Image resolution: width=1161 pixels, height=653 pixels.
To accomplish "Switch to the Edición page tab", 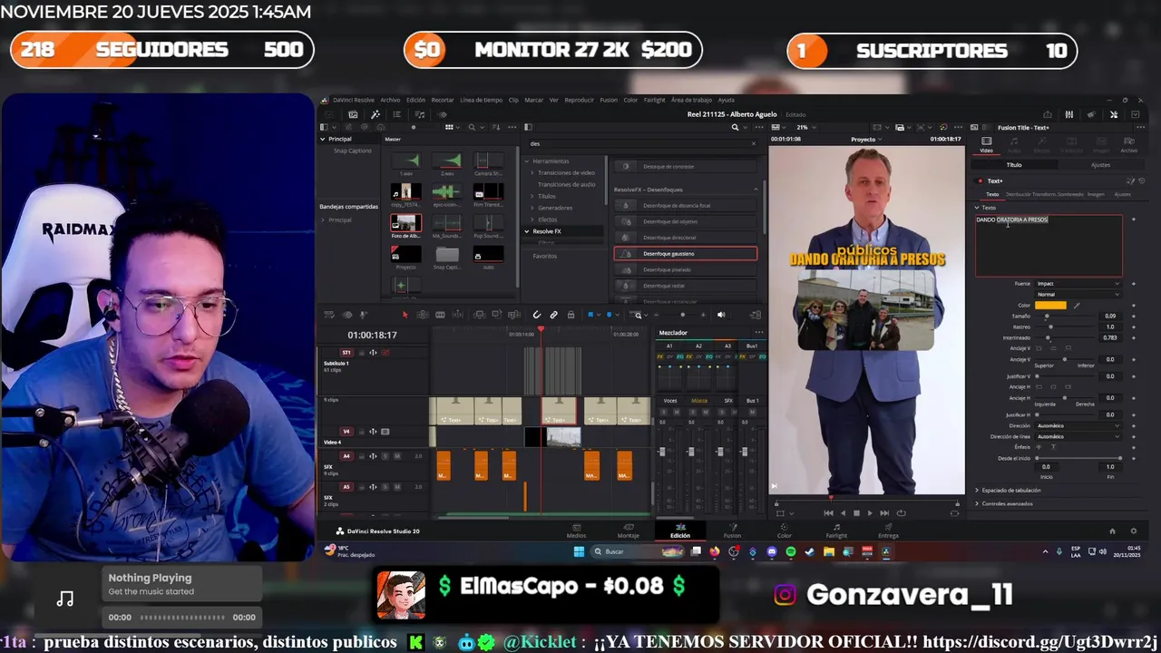I will 680,531.
